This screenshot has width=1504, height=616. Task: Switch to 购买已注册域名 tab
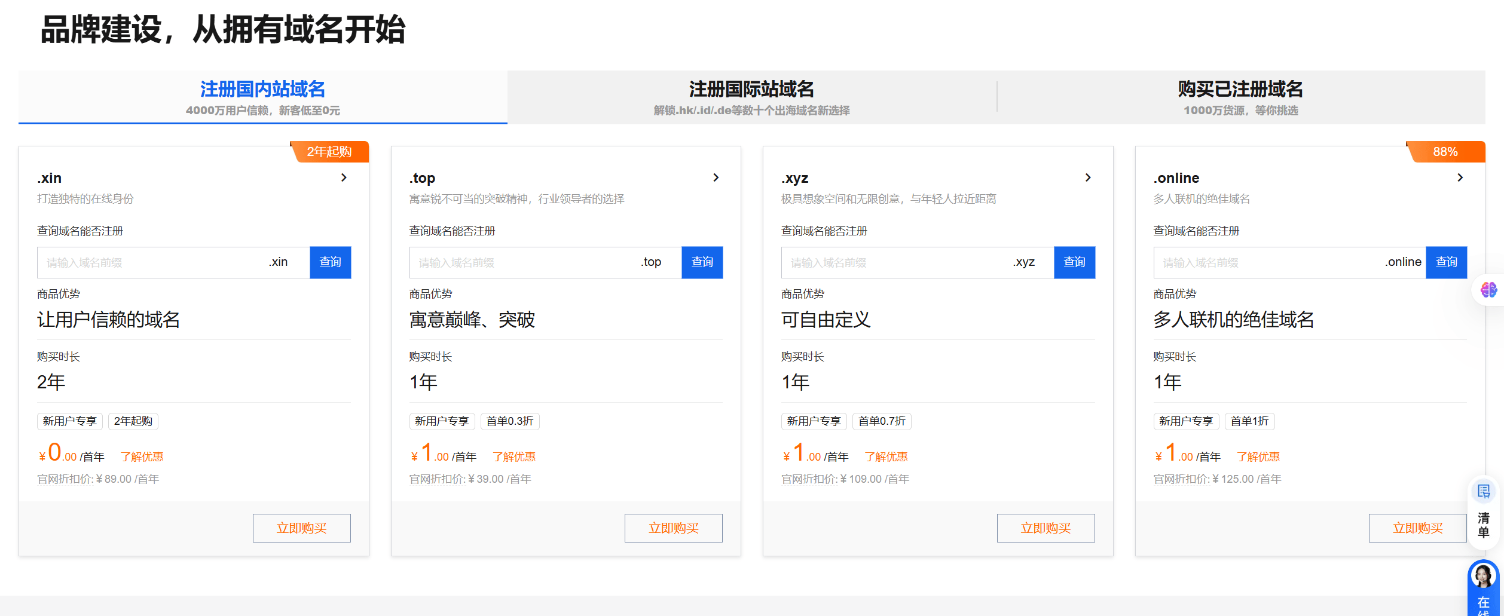1240,97
